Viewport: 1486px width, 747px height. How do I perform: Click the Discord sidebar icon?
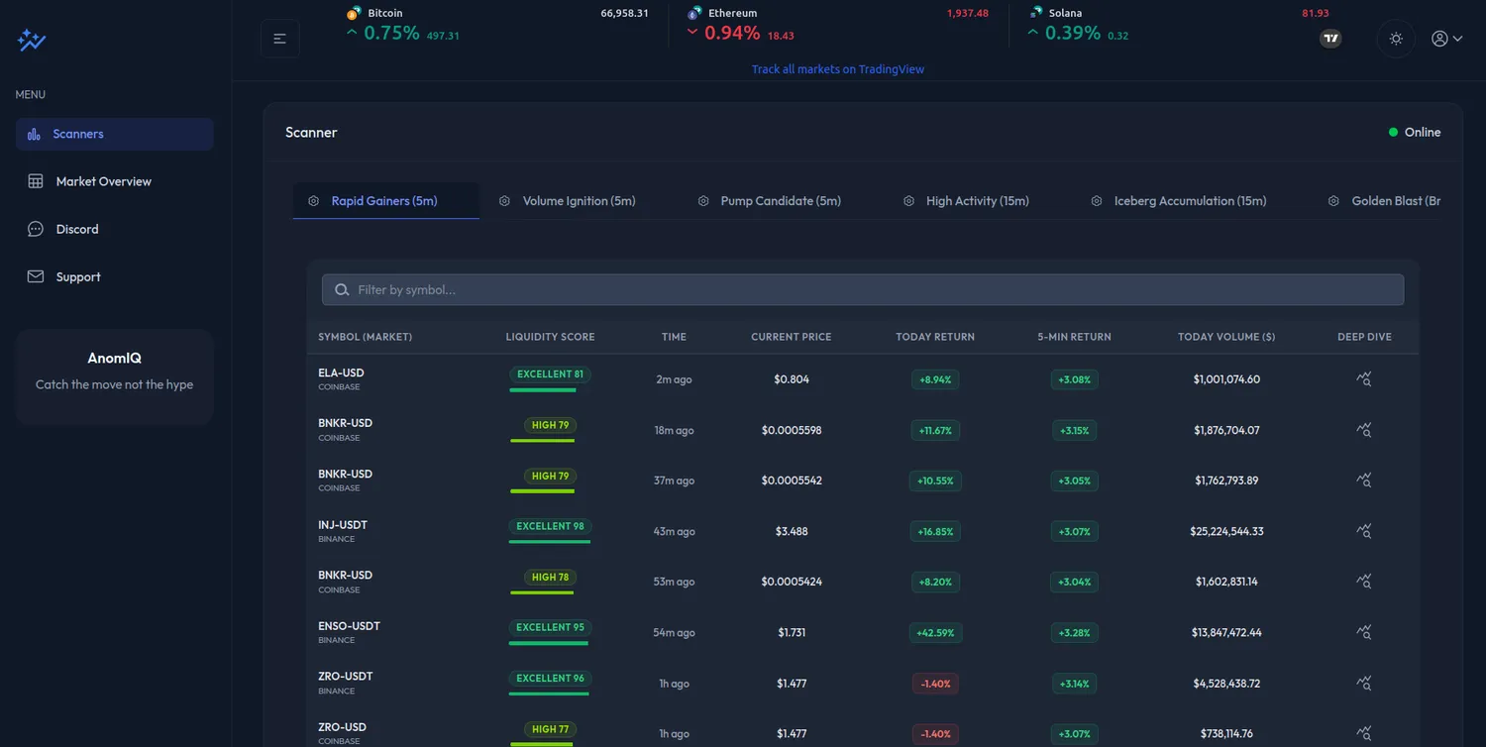coord(36,229)
